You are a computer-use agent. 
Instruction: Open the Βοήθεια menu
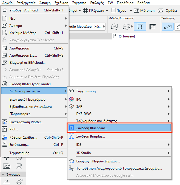click(x=144, y=3)
